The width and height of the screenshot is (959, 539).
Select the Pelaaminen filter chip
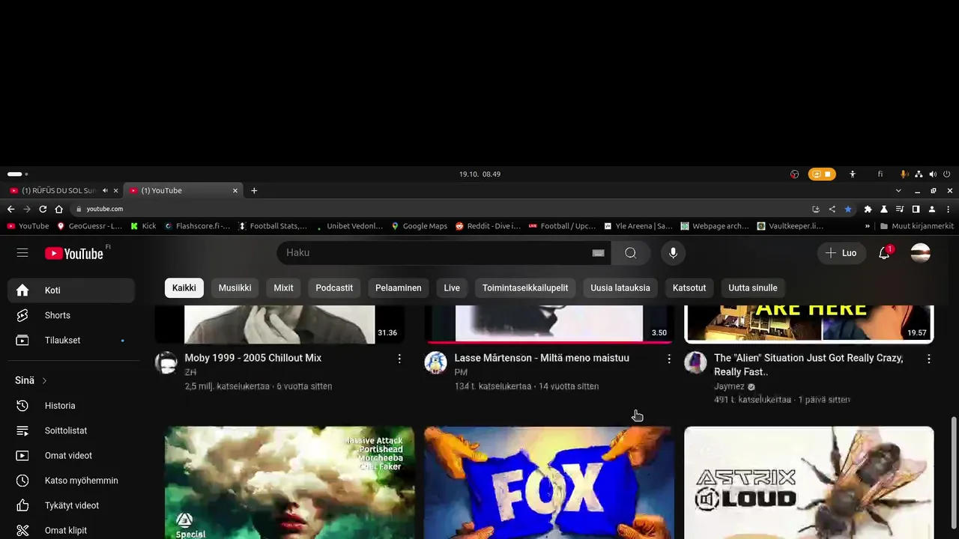click(399, 287)
